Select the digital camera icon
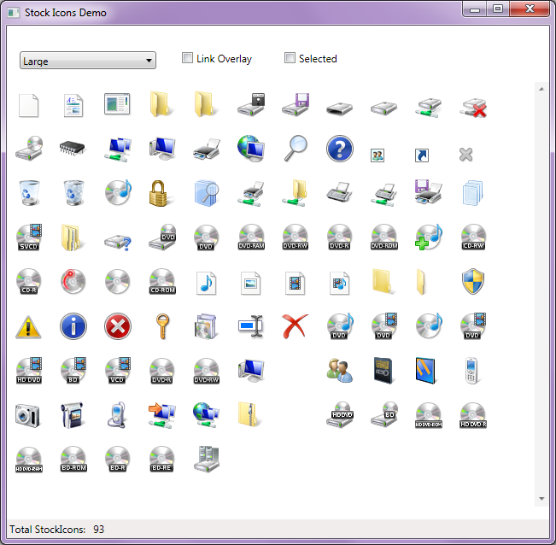The width and height of the screenshot is (556, 545). (x=28, y=415)
